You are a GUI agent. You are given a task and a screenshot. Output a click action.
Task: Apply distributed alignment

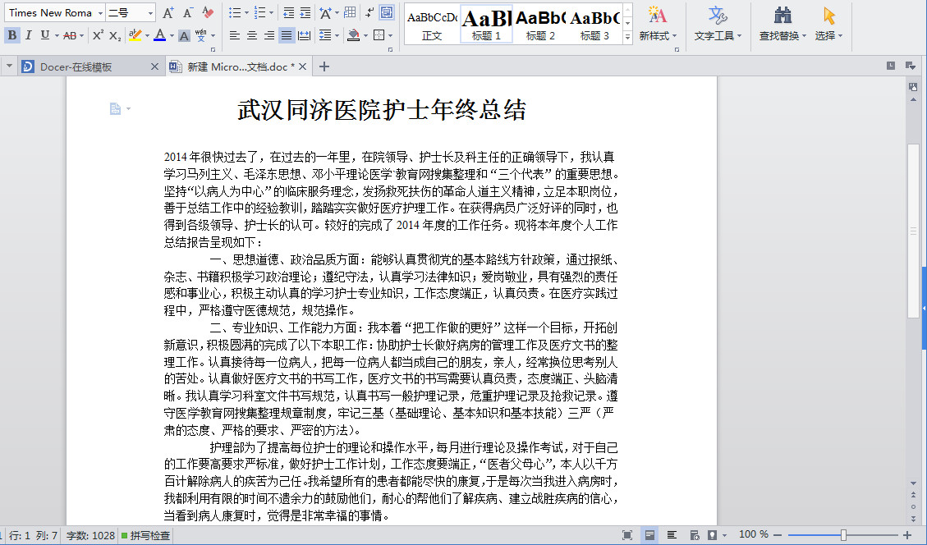(x=304, y=35)
